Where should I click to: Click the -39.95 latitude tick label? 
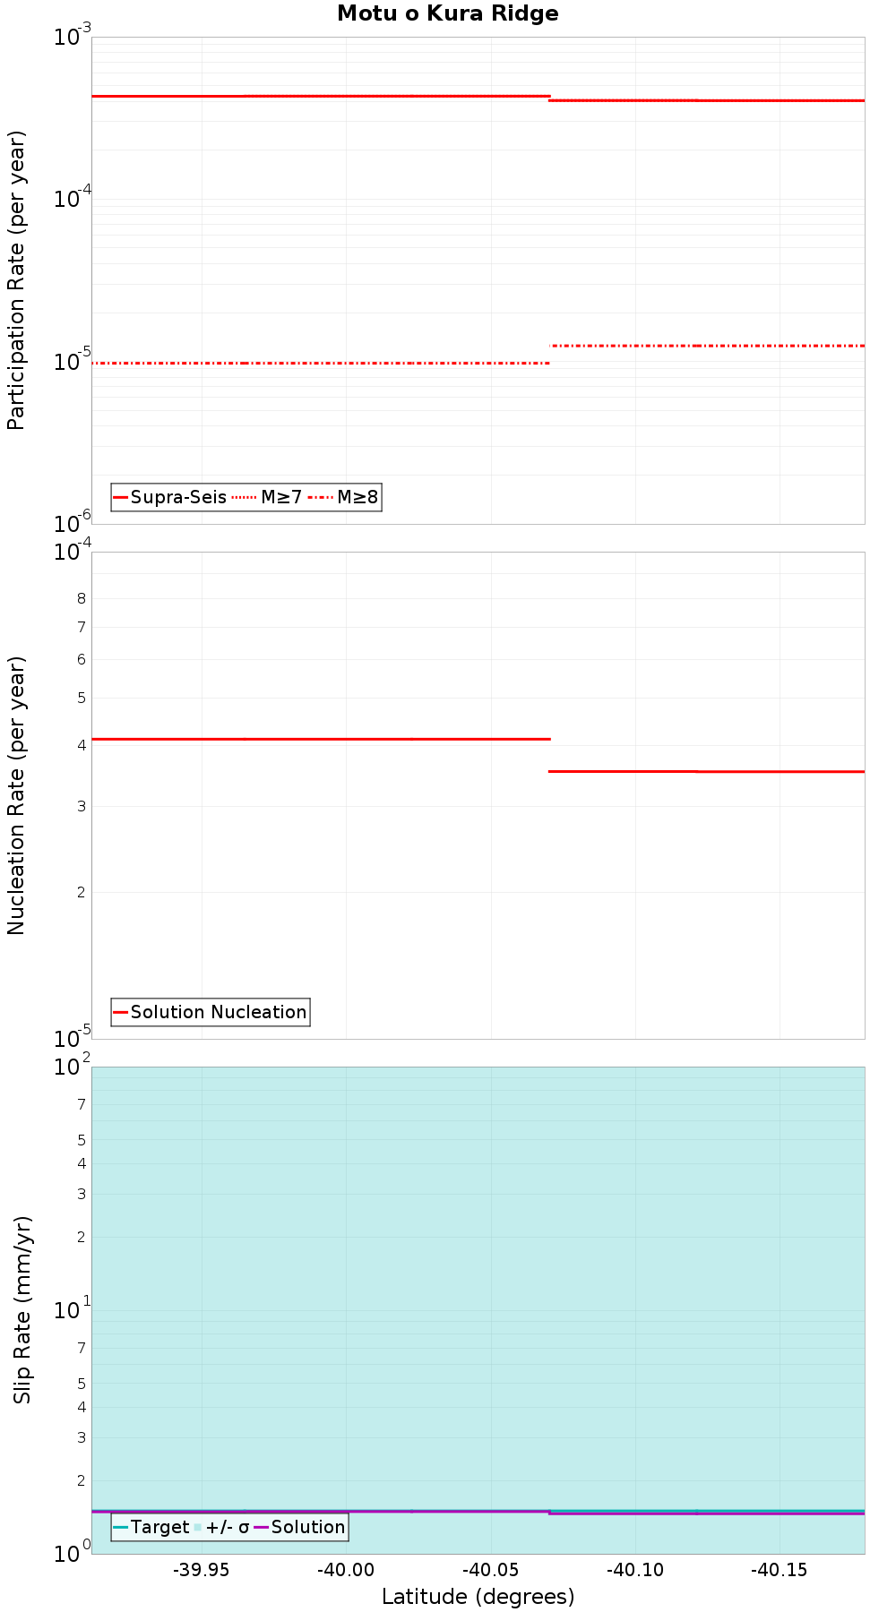tap(202, 1570)
